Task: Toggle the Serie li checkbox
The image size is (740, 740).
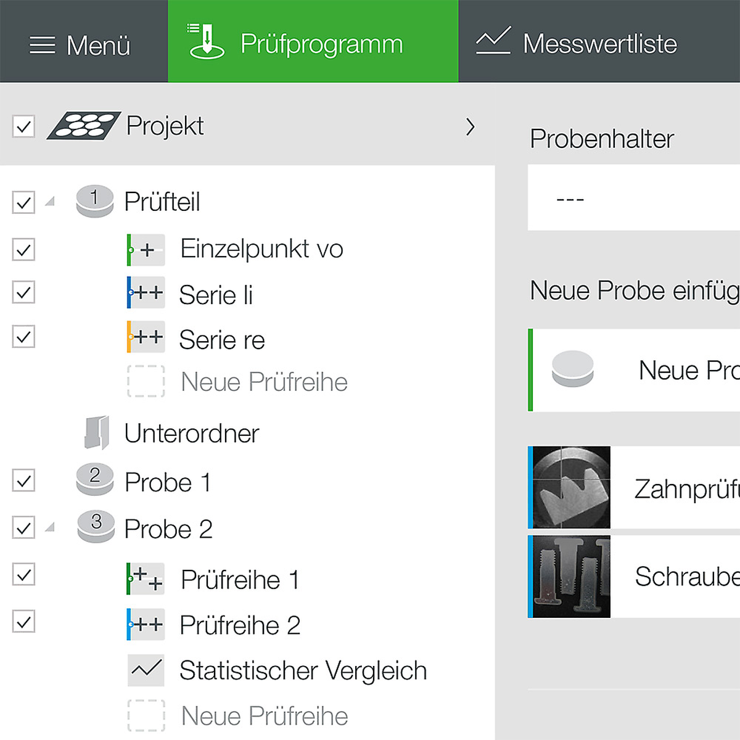Action: point(23,292)
